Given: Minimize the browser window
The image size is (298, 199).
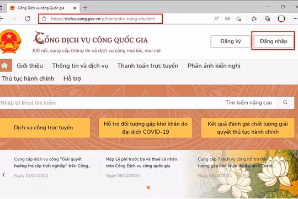Looking at the screenshot, I should coord(269,7).
